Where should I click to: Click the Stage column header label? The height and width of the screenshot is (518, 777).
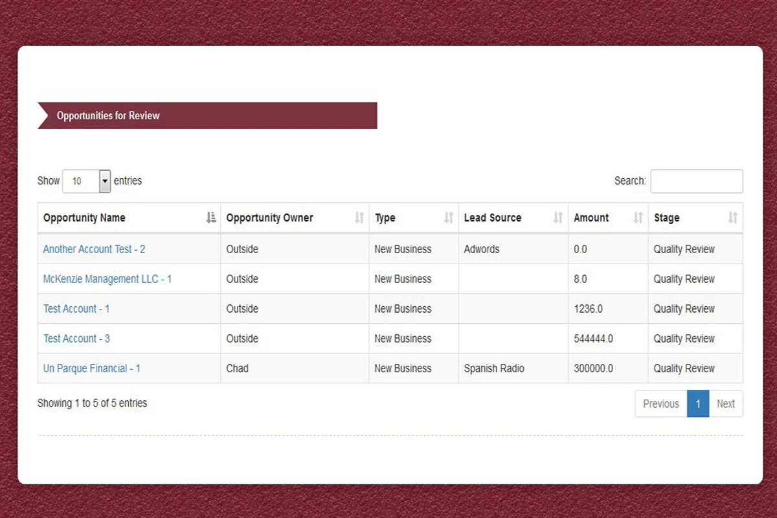[666, 218]
